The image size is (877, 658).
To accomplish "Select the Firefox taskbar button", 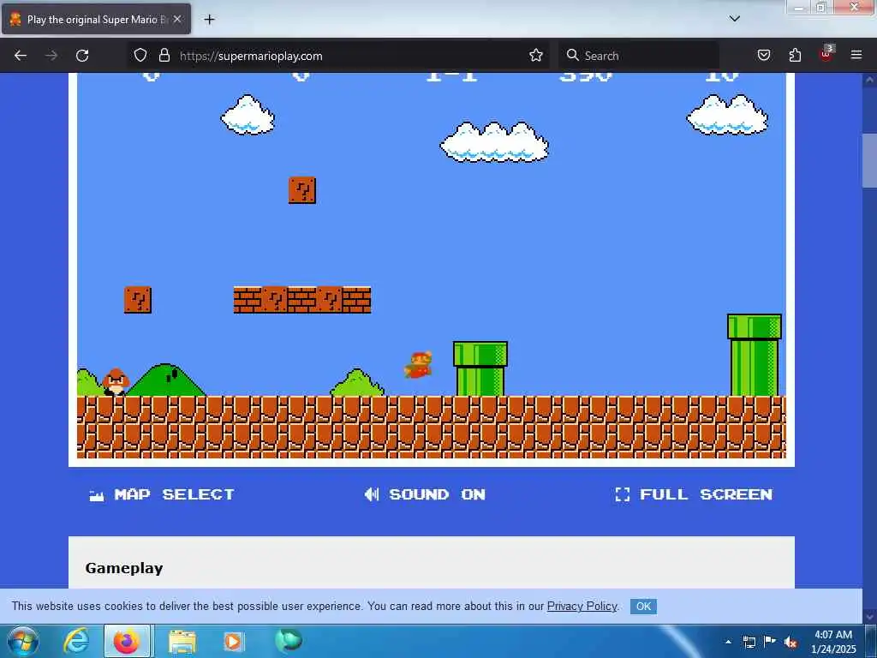I will [127, 641].
